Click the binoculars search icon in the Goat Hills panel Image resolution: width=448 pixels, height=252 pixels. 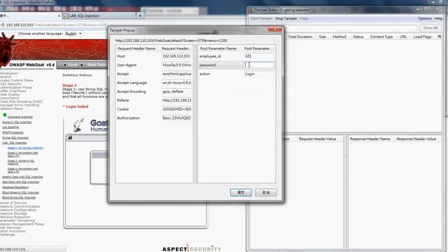(70, 138)
